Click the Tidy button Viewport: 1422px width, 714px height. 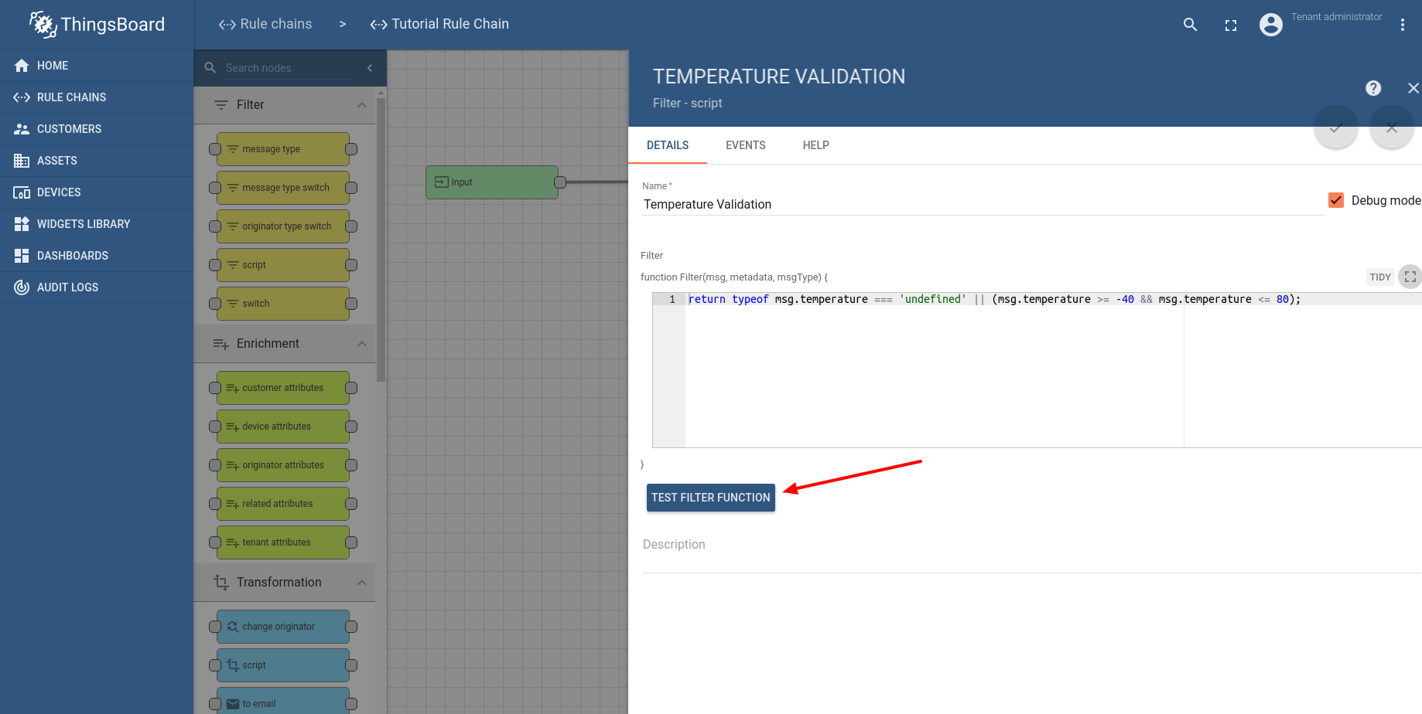[x=1380, y=277]
